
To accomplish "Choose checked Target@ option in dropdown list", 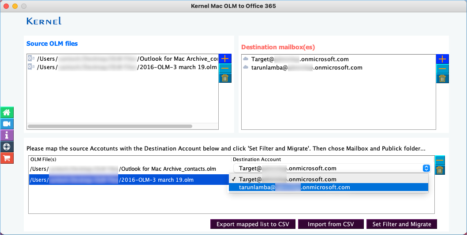I will coord(328,179).
